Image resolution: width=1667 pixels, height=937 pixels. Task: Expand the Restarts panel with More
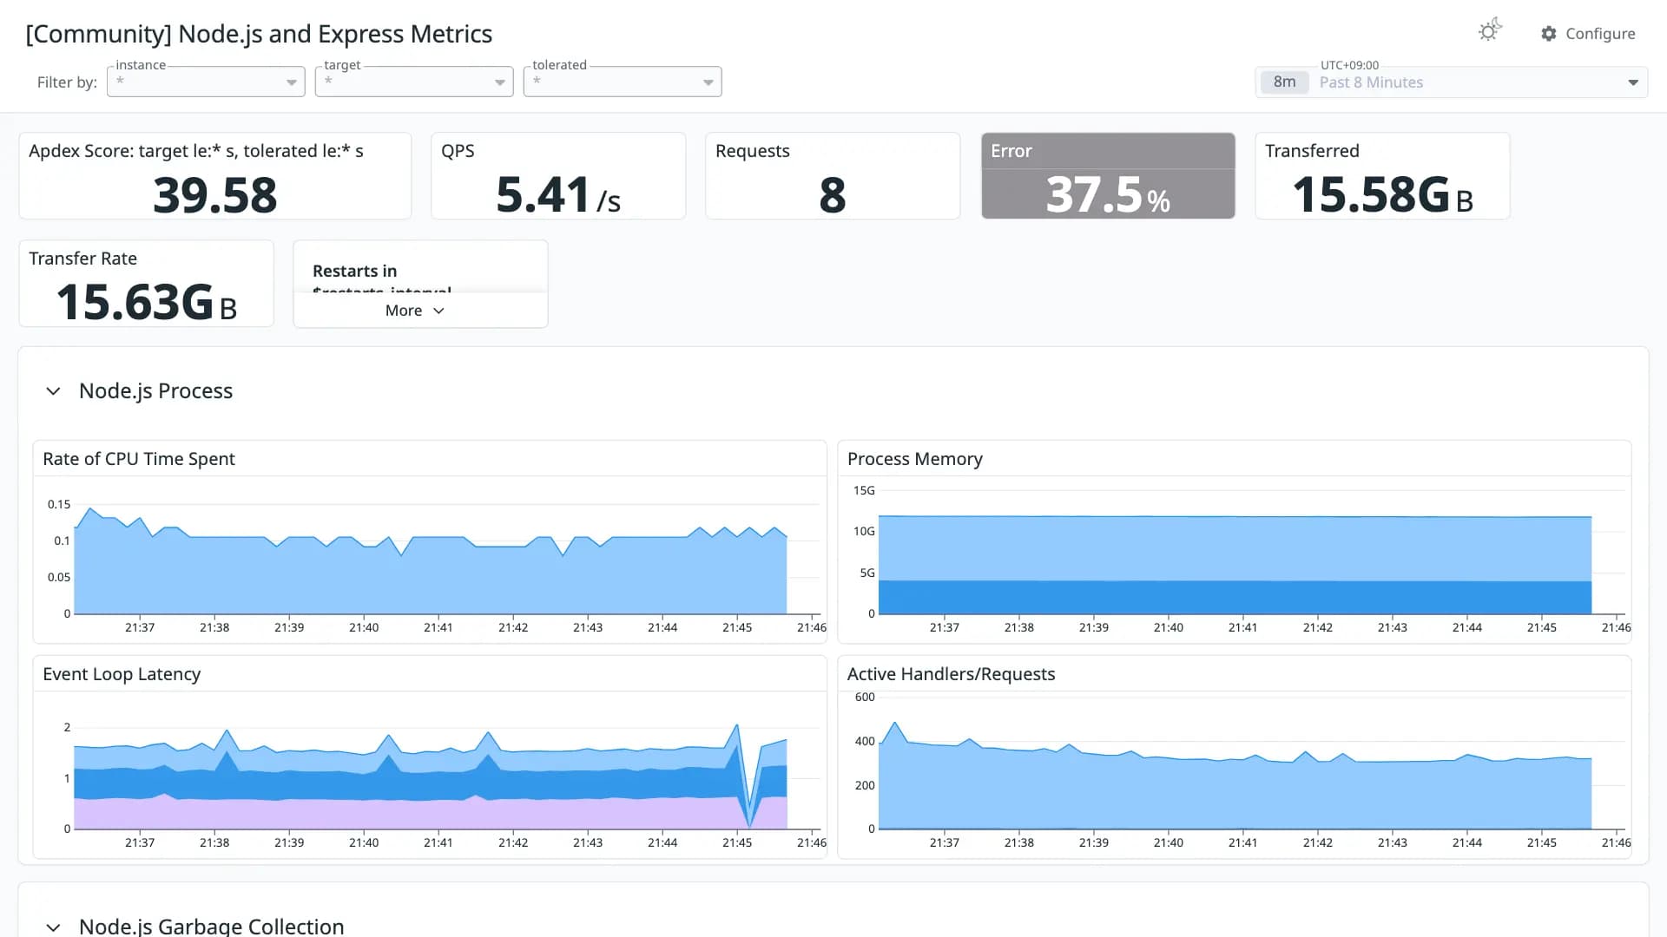click(414, 311)
